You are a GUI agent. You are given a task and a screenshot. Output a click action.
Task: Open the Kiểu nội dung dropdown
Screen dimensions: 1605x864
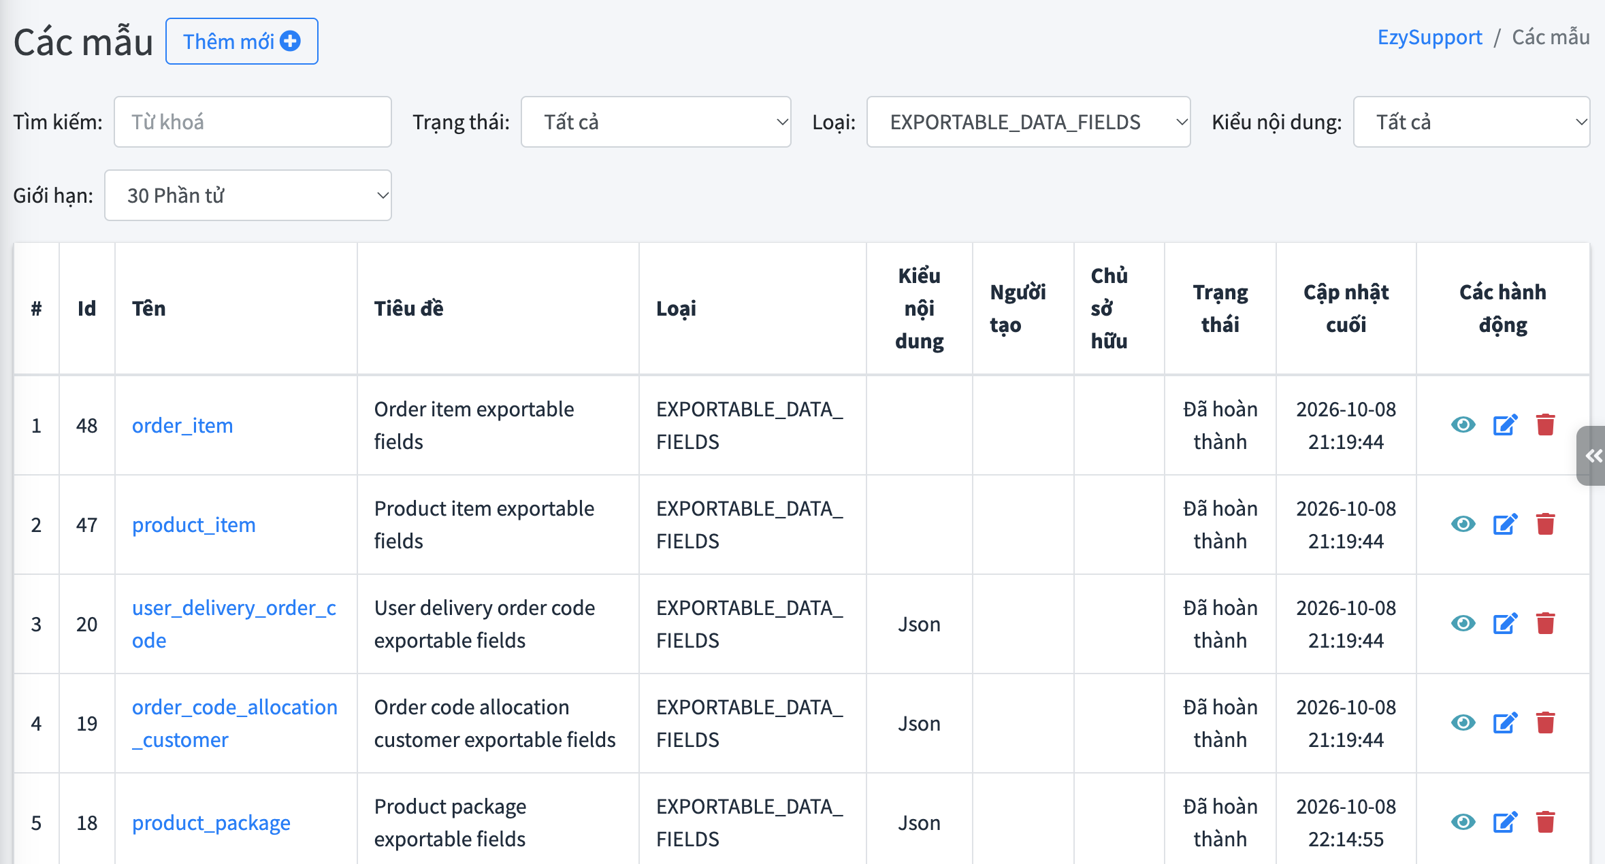pos(1472,122)
